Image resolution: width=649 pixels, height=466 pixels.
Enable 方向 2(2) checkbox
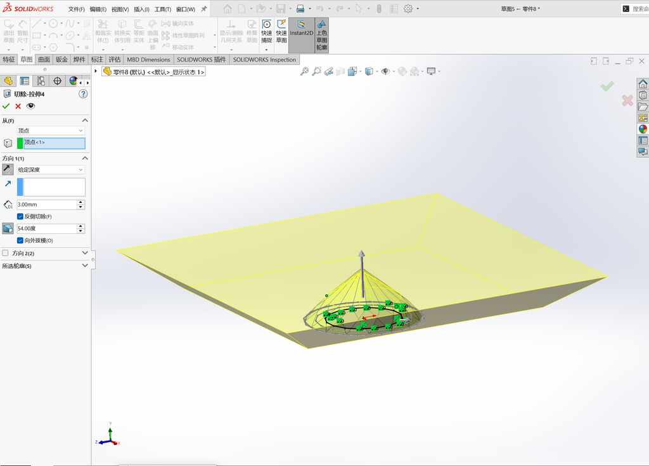[5, 253]
